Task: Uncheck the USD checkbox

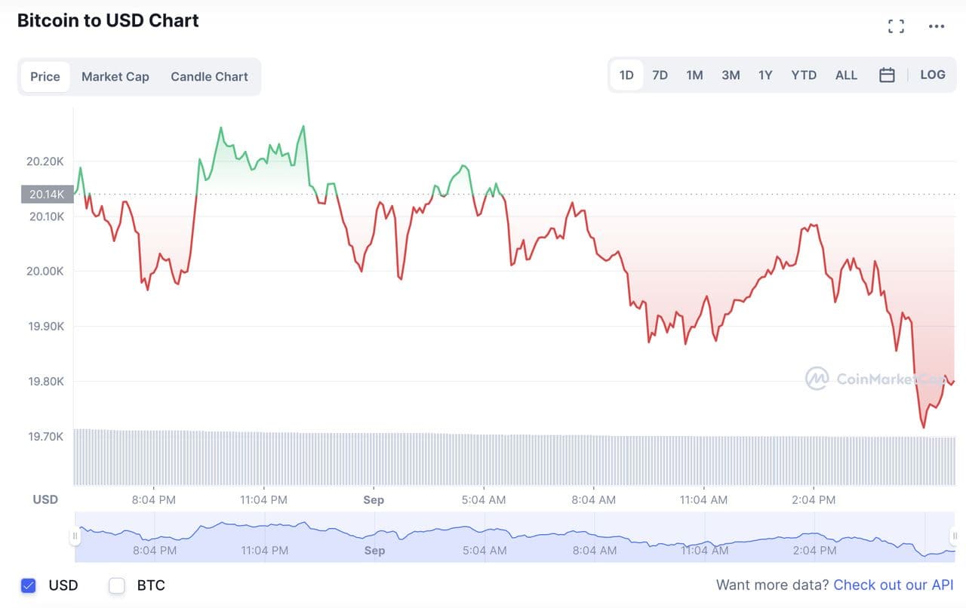Action: coord(29,585)
